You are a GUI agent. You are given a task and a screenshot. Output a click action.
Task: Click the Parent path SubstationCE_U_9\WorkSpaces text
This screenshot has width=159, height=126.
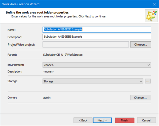63,55
